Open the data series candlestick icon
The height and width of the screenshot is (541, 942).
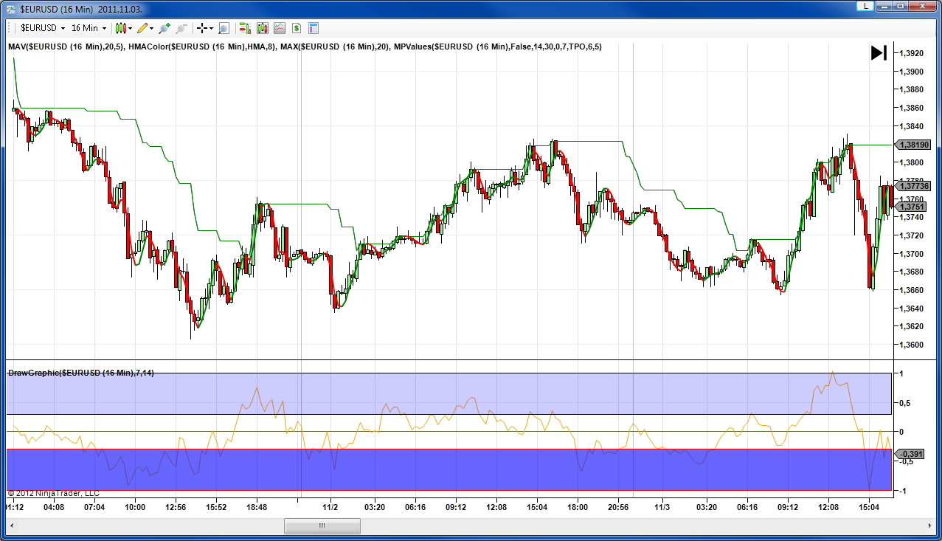(x=262, y=28)
